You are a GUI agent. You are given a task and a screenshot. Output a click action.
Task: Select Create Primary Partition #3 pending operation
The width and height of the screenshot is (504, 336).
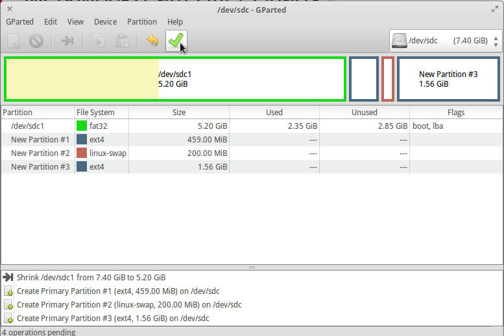[113, 319]
